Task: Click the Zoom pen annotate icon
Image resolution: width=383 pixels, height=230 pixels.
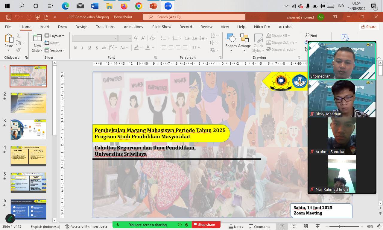Action: pos(10,219)
